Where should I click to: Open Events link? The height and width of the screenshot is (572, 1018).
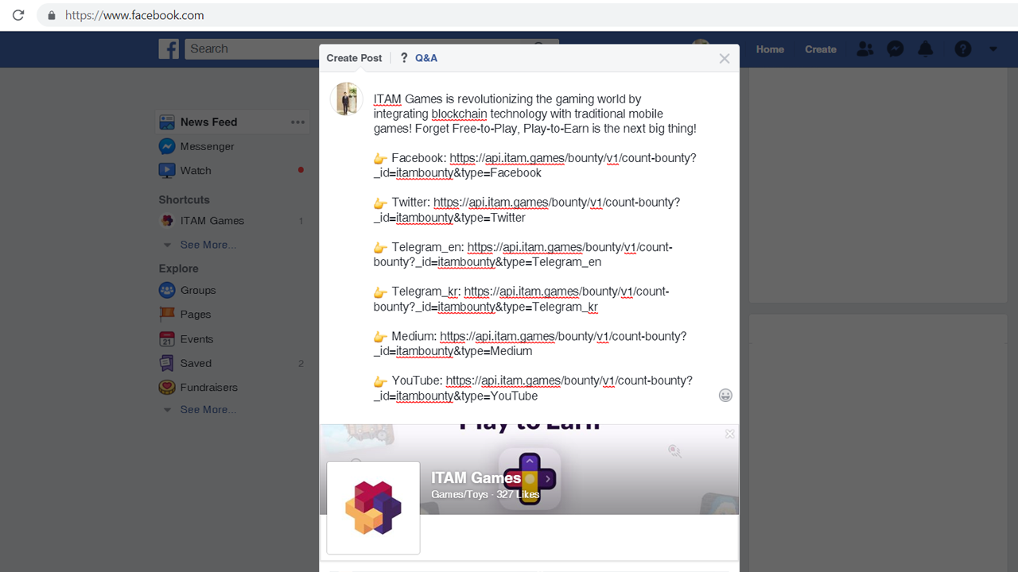click(x=196, y=339)
